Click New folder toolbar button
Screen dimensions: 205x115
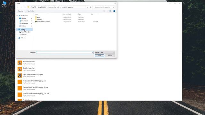pos(31,11)
